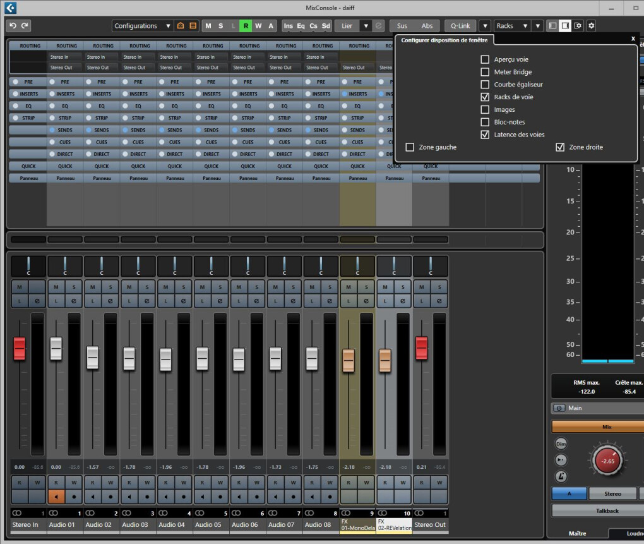The width and height of the screenshot is (644, 544).
Task: Check the Zone gauche checkbox
Action: coord(410,147)
